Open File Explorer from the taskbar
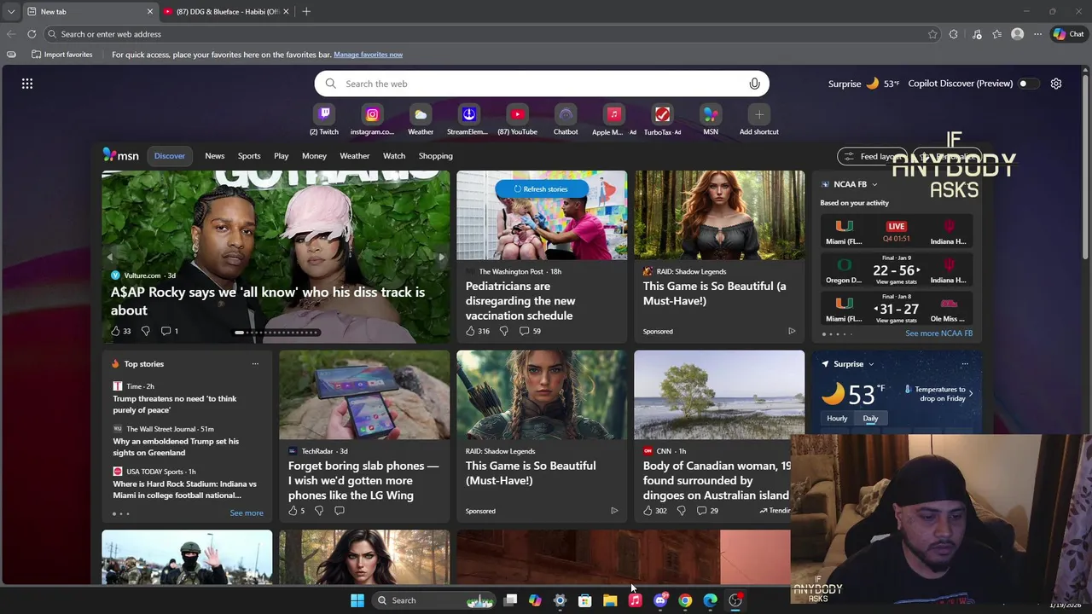This screenshot has height=614, width=1092. [x=610, y=600]
